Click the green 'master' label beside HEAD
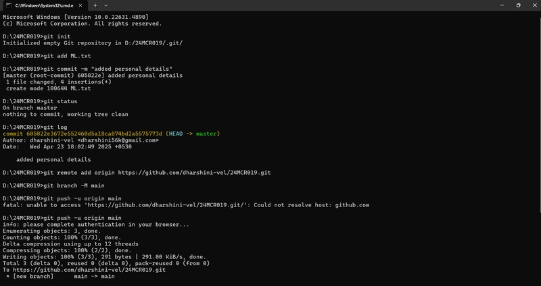 206,134
